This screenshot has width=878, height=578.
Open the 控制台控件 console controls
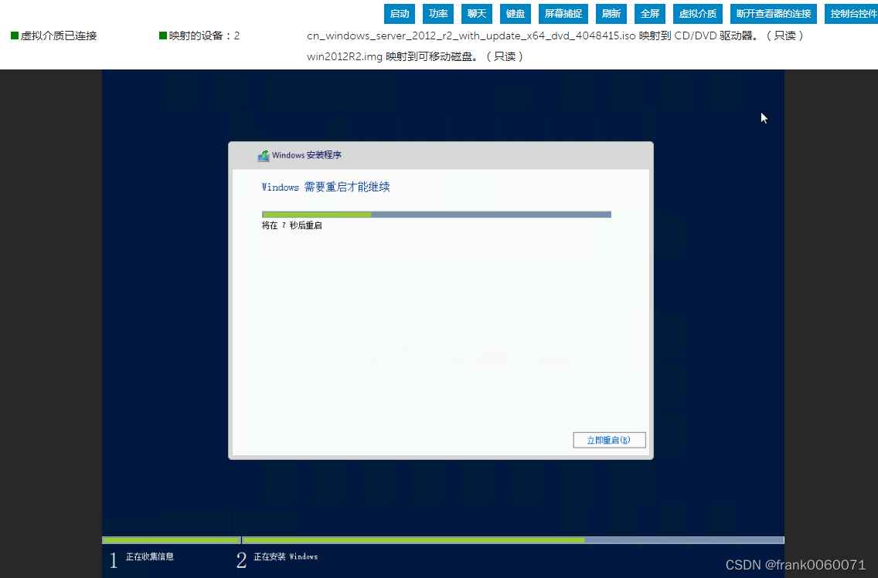852,14
